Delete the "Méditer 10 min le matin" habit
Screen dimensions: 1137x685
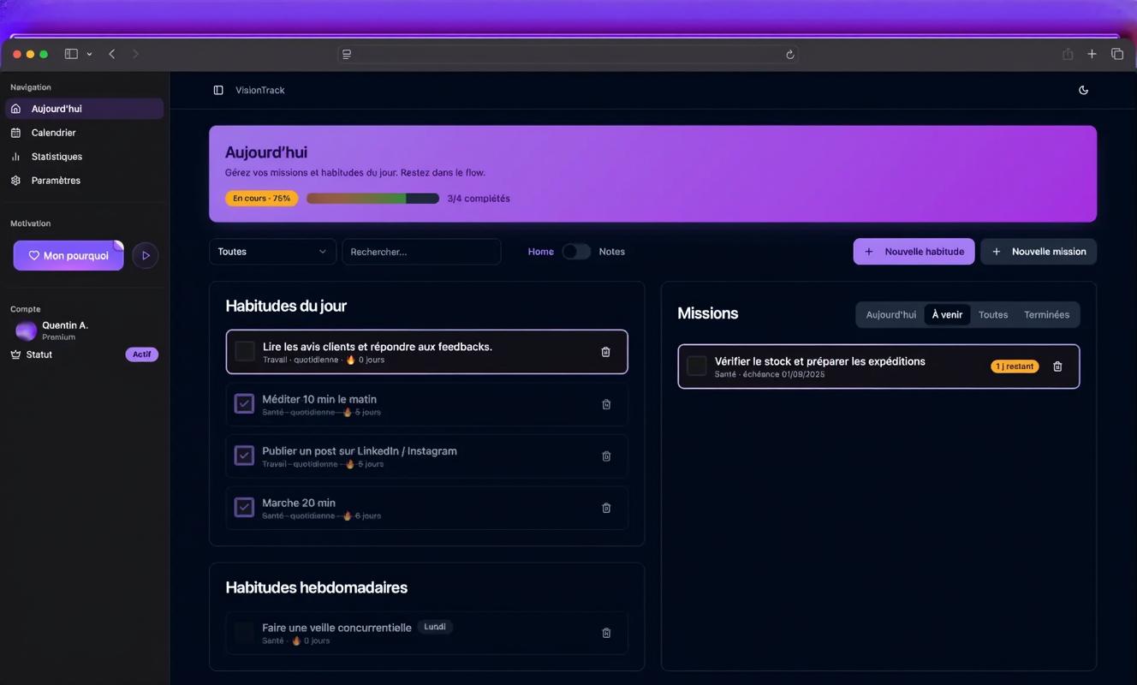[606, 404]
